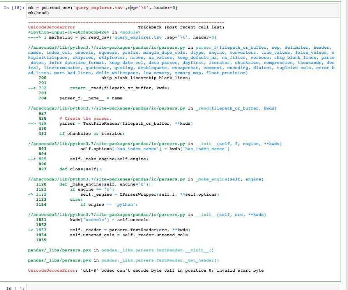Viewport: 348px width, 290px height.
Task: Click line 431 'if chunksize or iterator:'
Action: [x=92, y=134]
